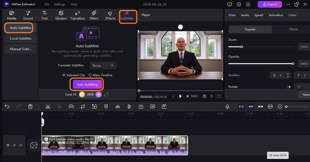Open the feedback message icon

pyautogui.click(x=229, y=4)
